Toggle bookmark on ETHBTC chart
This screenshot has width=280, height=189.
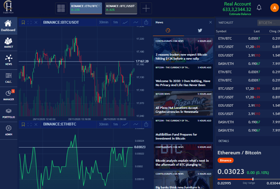point(23,124)
